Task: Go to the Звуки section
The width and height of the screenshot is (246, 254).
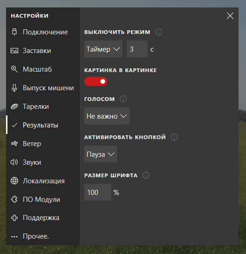Action: 43,162
